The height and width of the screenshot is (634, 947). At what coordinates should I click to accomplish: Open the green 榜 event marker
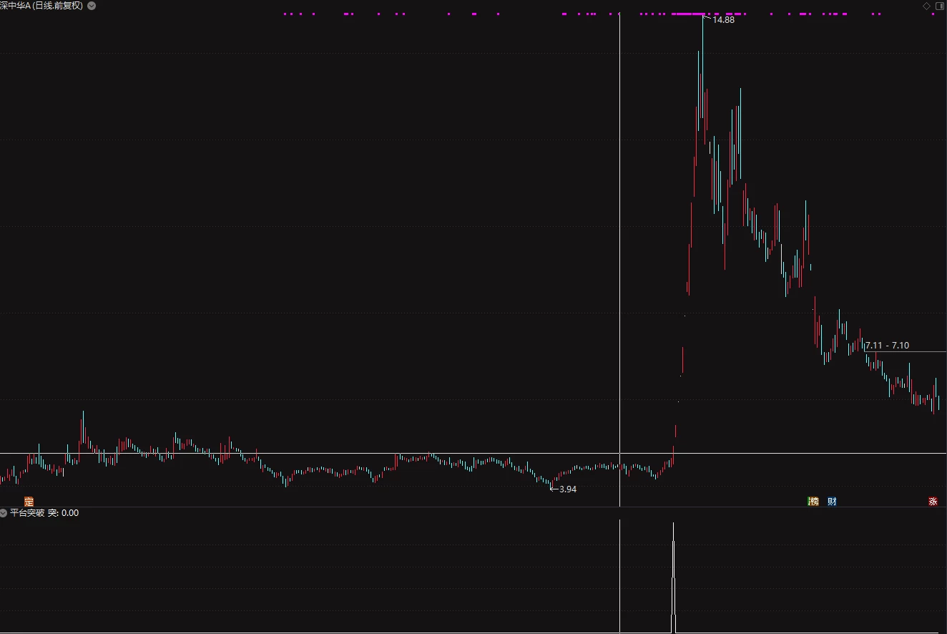[x=813, y=502]
